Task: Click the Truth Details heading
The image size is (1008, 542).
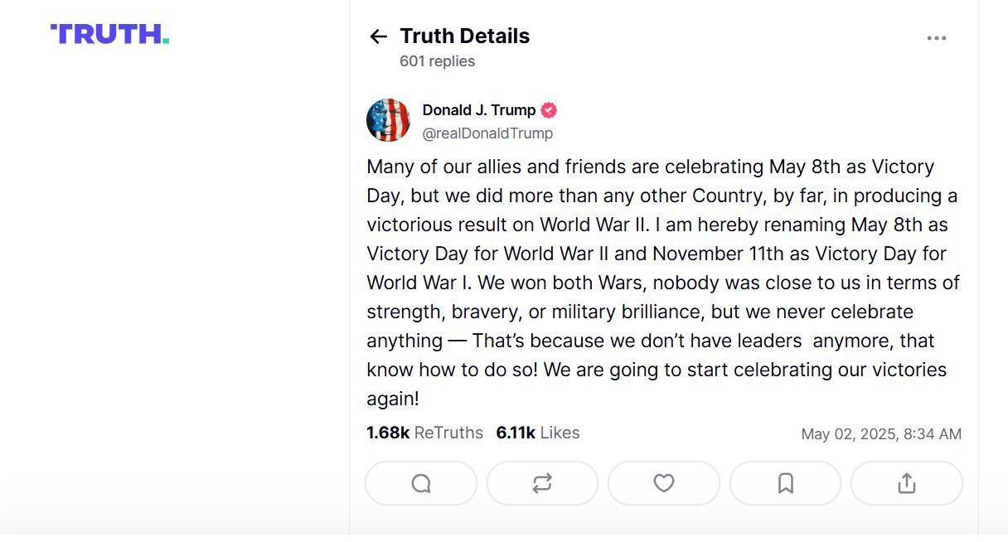Action: pos(464,36)
